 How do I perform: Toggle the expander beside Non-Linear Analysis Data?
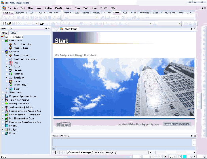[x=3, y=119]
